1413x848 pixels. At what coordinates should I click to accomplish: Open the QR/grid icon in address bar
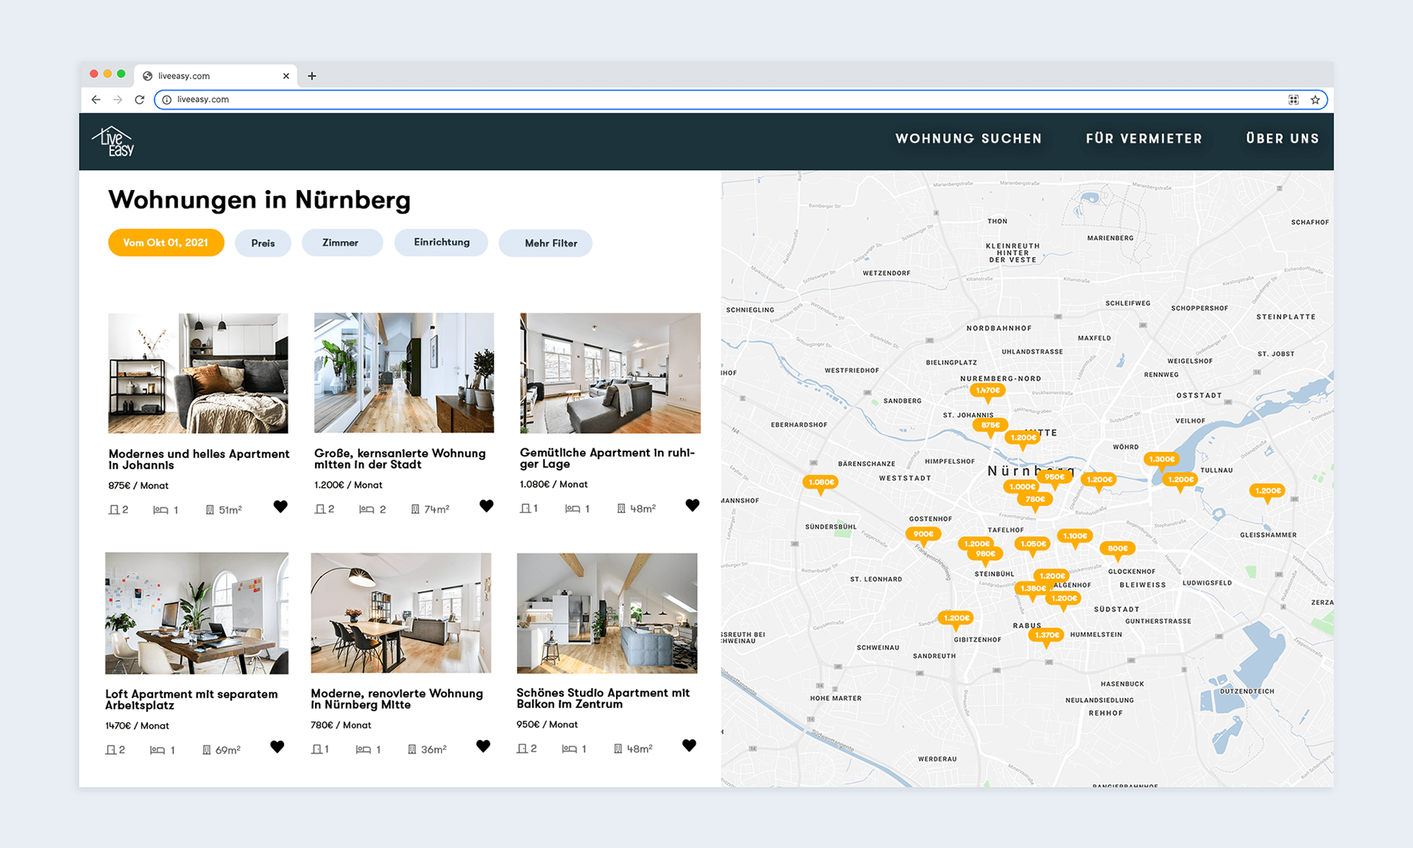point(1293,99)
